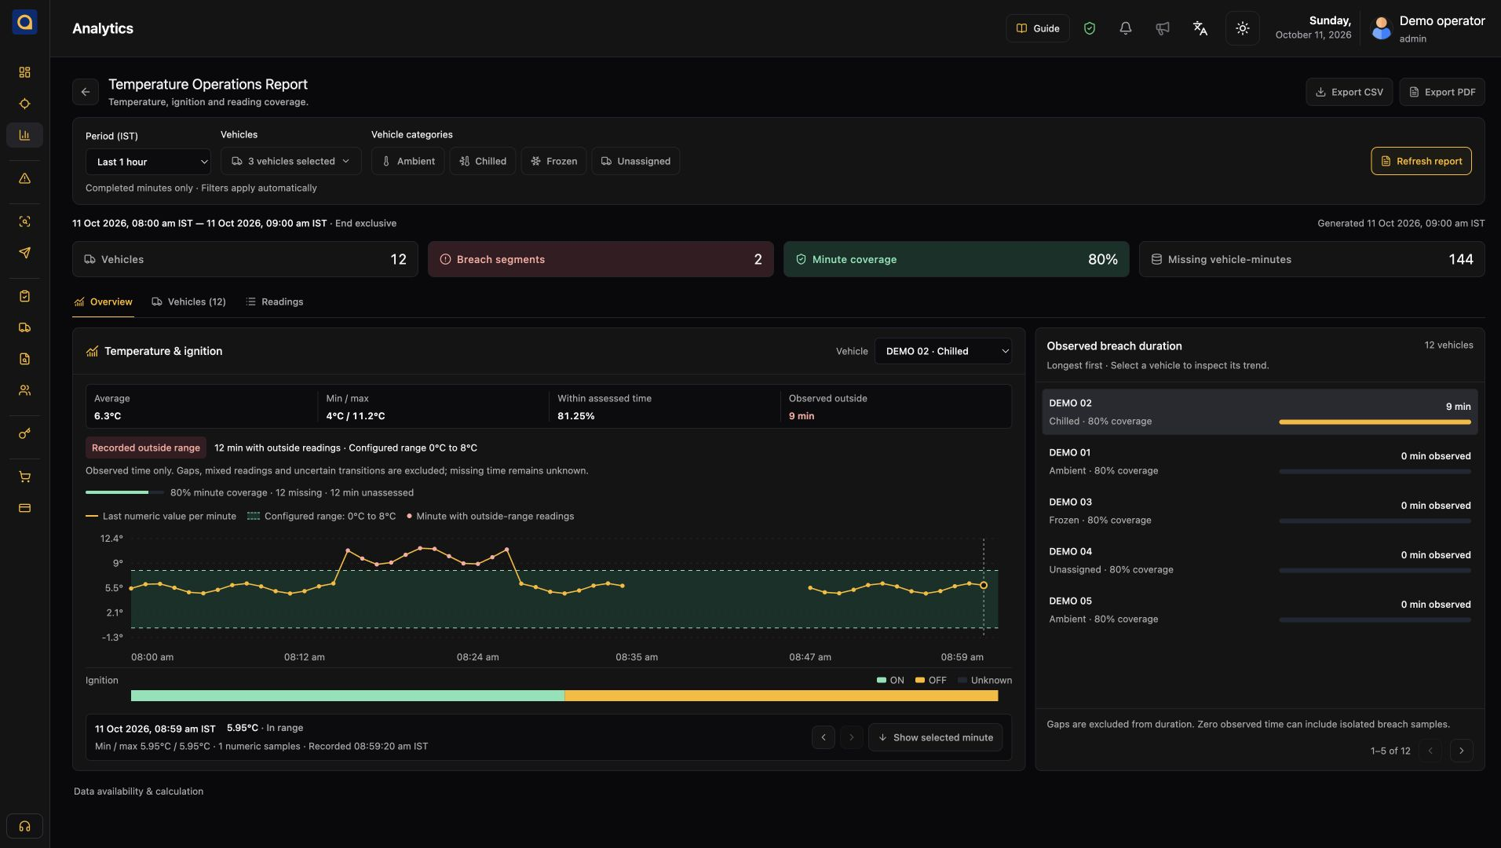
Task: Open the Vehicle 'DEMO 02 · Chilled' dropdown
Action: 943,351
